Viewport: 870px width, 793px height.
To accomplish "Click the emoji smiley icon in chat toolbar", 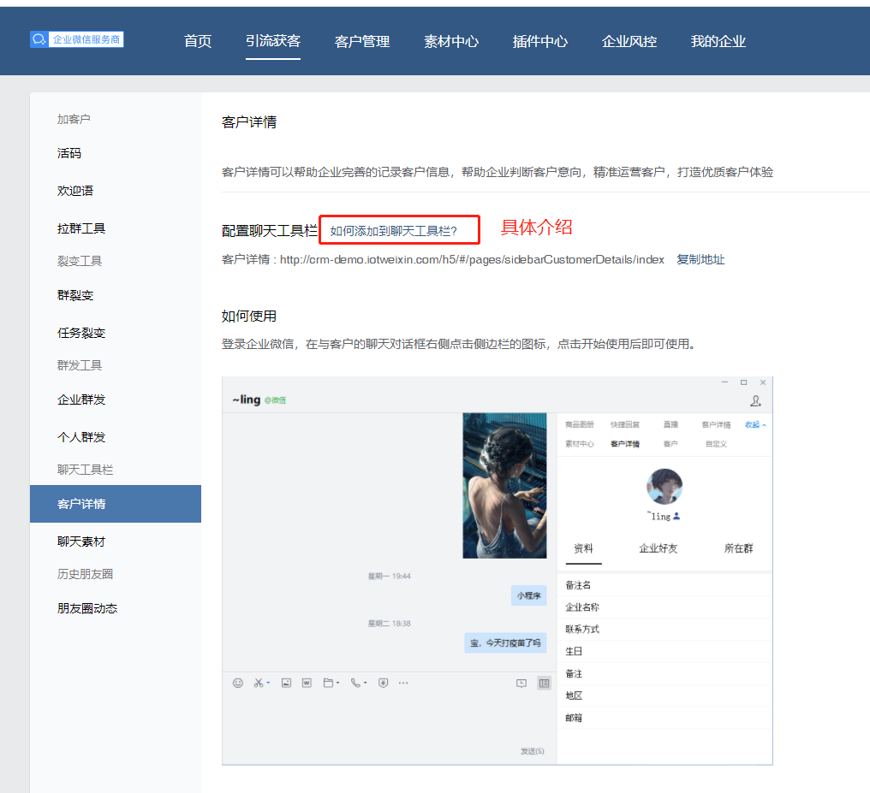I will pyautogui.click(x=238, y=683).
